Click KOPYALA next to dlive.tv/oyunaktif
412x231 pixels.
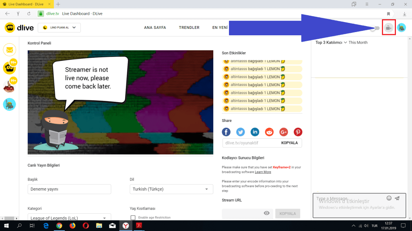coord(289,143)
